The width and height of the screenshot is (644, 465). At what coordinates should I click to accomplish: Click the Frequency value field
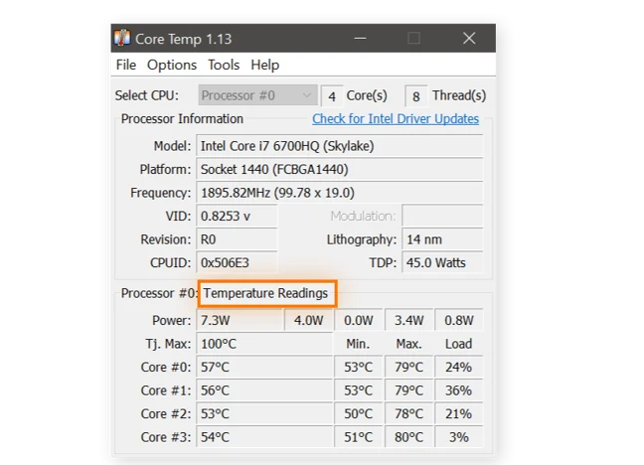[339, 193]
